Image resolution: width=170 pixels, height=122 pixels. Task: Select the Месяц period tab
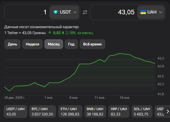pos(54,44)
